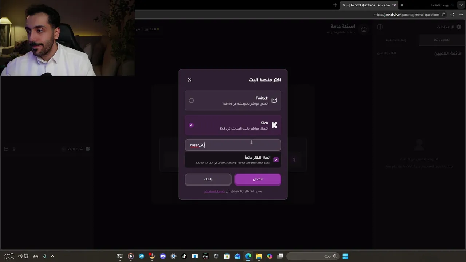Click the microphone tray icon
The height and width of the screenshot is (262, 466).
tap(44, 256)
